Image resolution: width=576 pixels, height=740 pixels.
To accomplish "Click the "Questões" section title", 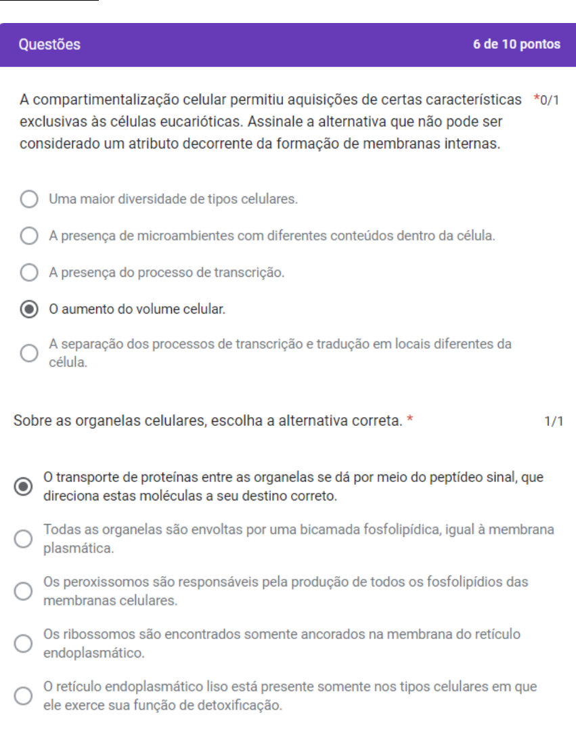I will pyautogui.click(x=49, y=45).
